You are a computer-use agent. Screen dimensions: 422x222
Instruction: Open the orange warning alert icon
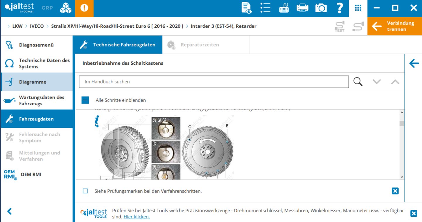click(x=84, y=8)
